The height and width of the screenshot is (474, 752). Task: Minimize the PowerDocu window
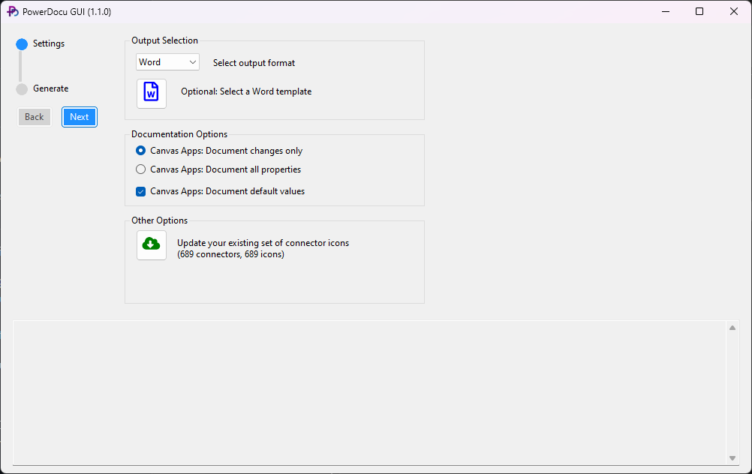click(x=666, y=11)
